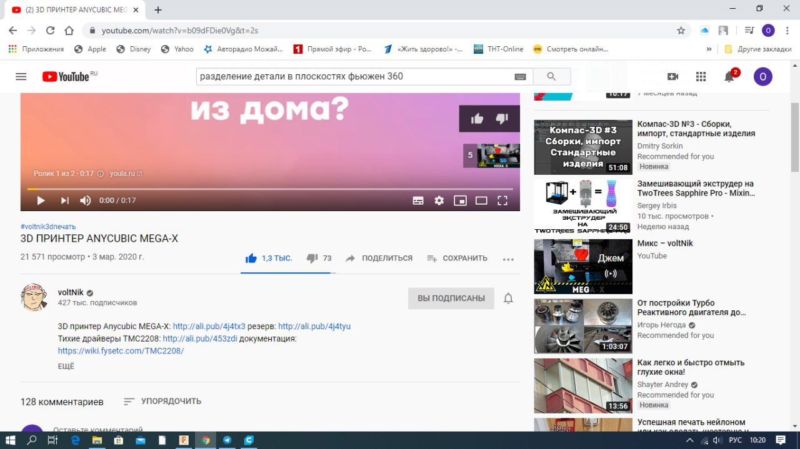
Task: Click the address bar URL
Action: click(180, 30)
